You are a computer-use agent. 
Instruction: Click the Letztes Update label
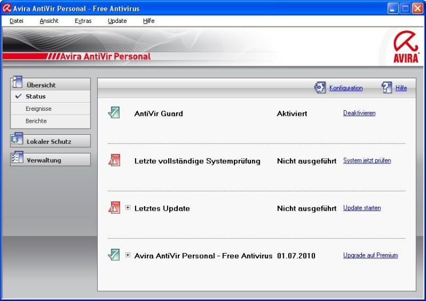(x=162, y=208)
